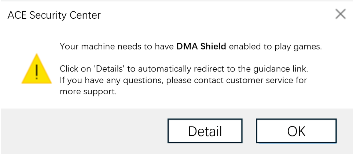Click the yellow warning triangle icon
Viewport: 353px width, 154px height.
(x=36, y=69)
